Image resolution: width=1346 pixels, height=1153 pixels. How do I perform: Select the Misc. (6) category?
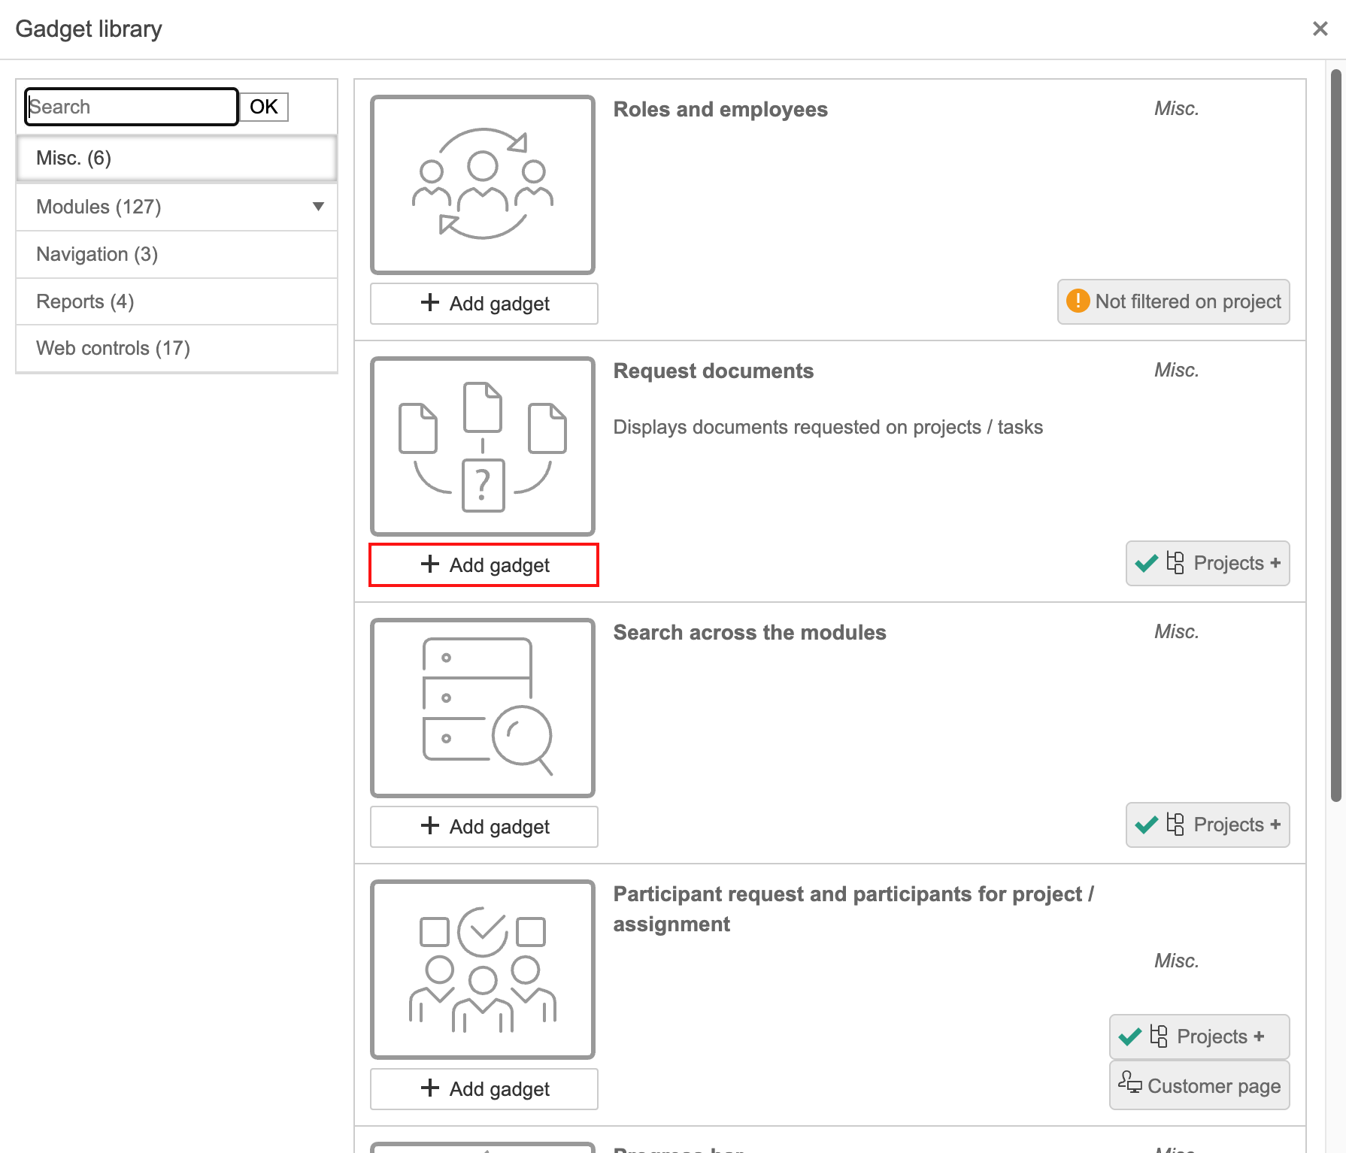[176, 159]
